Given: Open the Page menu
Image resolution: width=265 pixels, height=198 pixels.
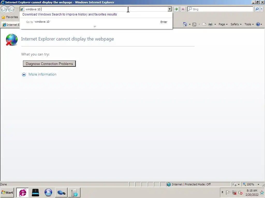Looking at the screenshot, I should 223,24.
